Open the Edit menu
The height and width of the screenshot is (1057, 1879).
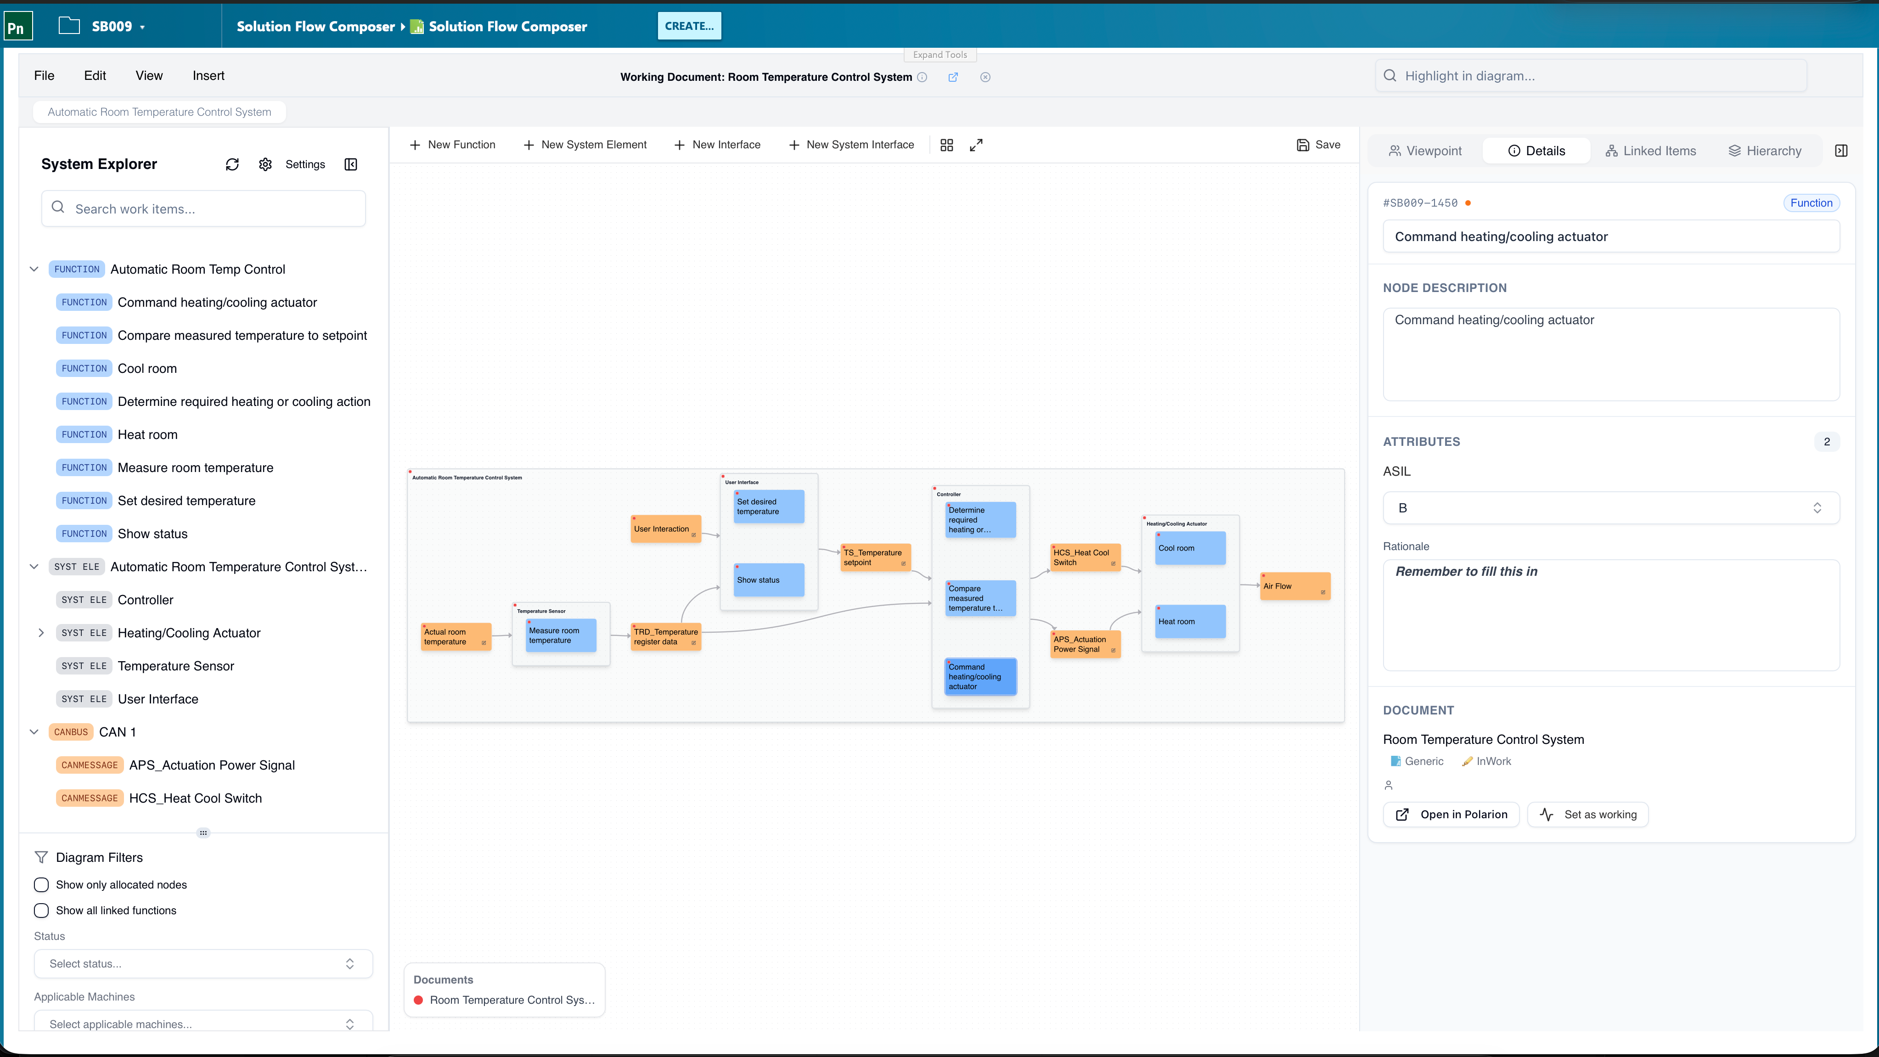tap(95, 75)
